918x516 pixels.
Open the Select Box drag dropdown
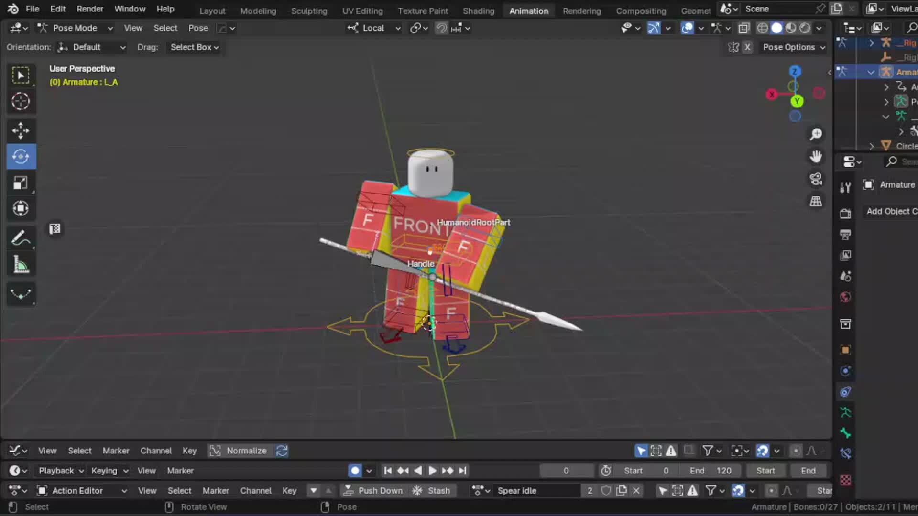194,47
